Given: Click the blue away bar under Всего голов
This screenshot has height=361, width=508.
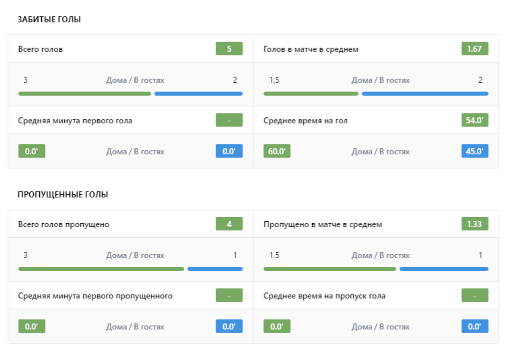Looking at the screenshot, I should coord(198,93).
